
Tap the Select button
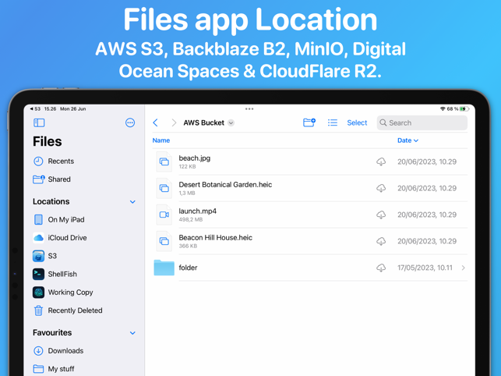(357, 123)
